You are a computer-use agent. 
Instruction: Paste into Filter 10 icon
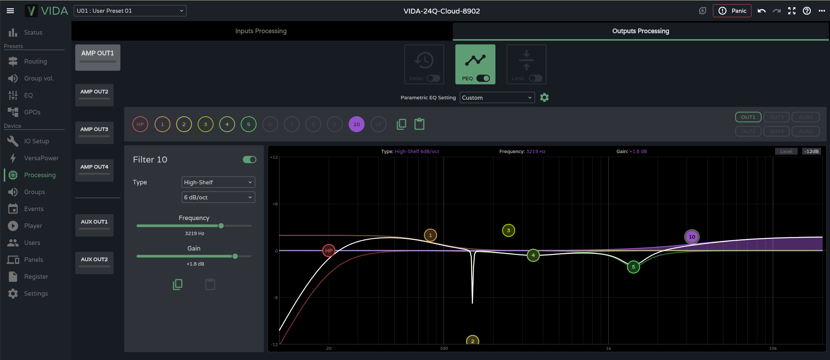pos(210,284)
